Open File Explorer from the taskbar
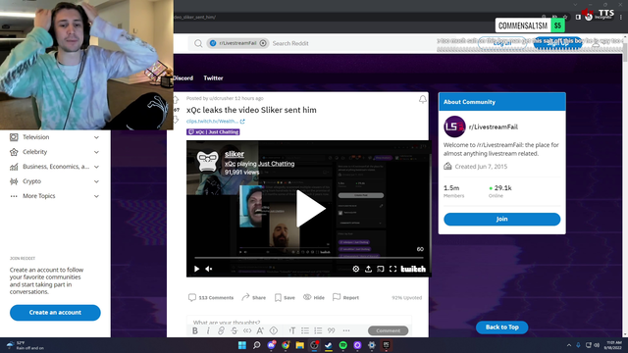 click(x=300, y=345)
